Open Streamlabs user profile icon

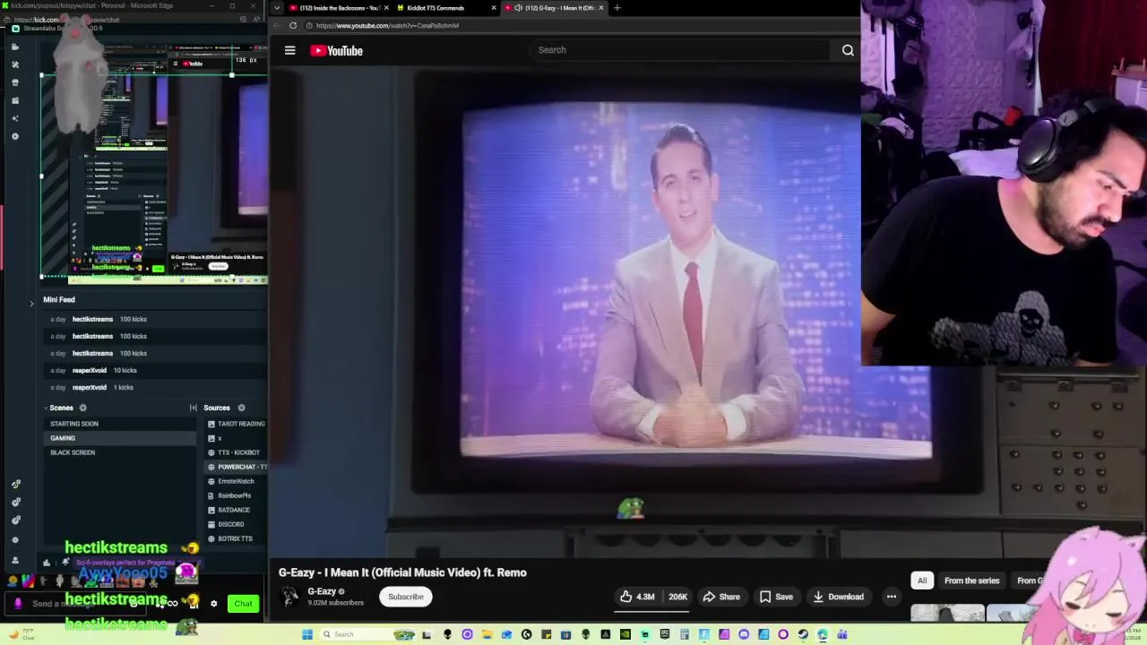click(x=14, y=560)
